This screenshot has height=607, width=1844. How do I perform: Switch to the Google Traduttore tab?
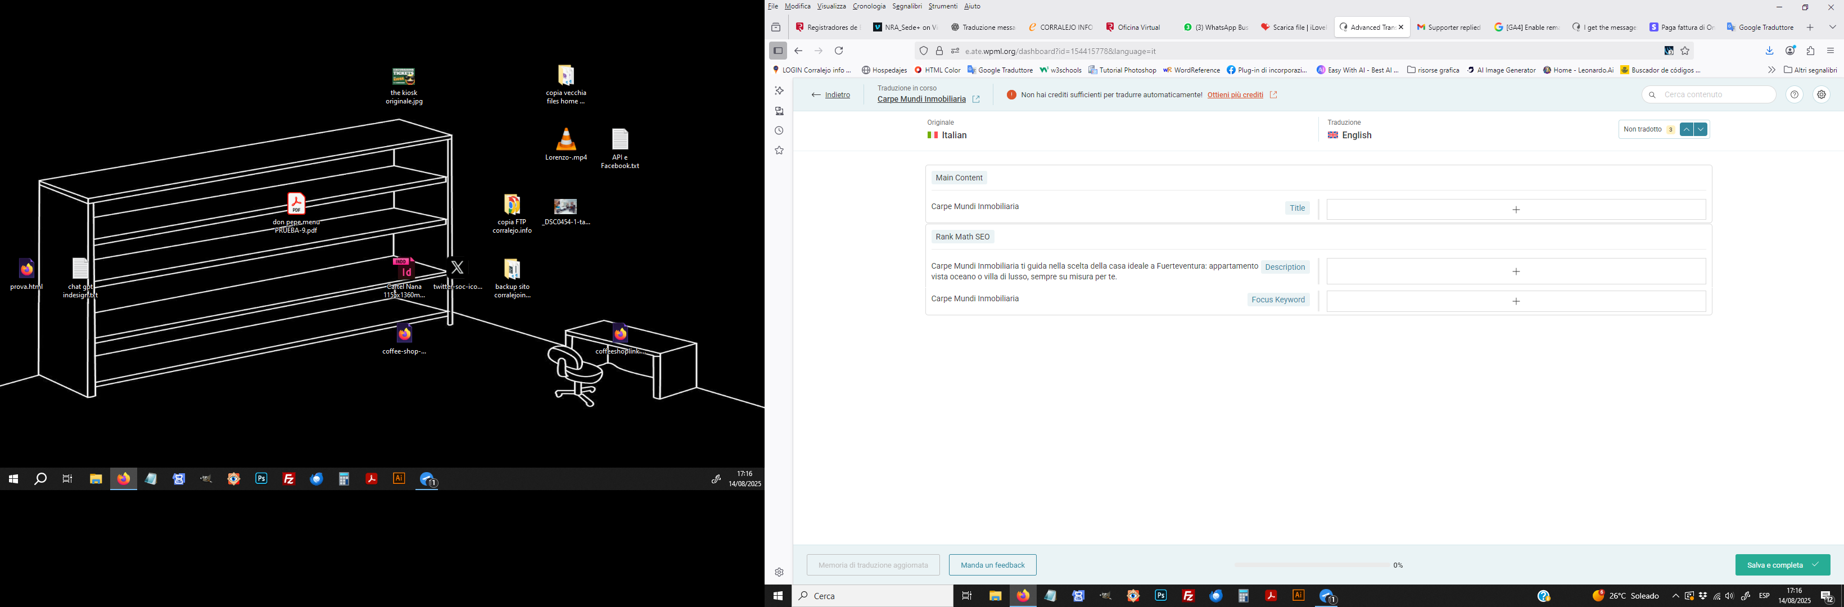tap(1760, 27)
